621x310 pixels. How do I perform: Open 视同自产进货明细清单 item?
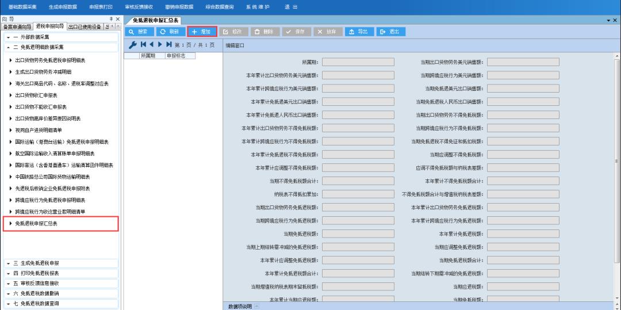pyautogui.click(x=39, y=130)
